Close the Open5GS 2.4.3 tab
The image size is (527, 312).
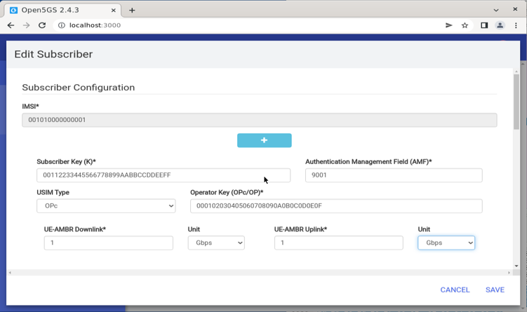coord(113,10)
